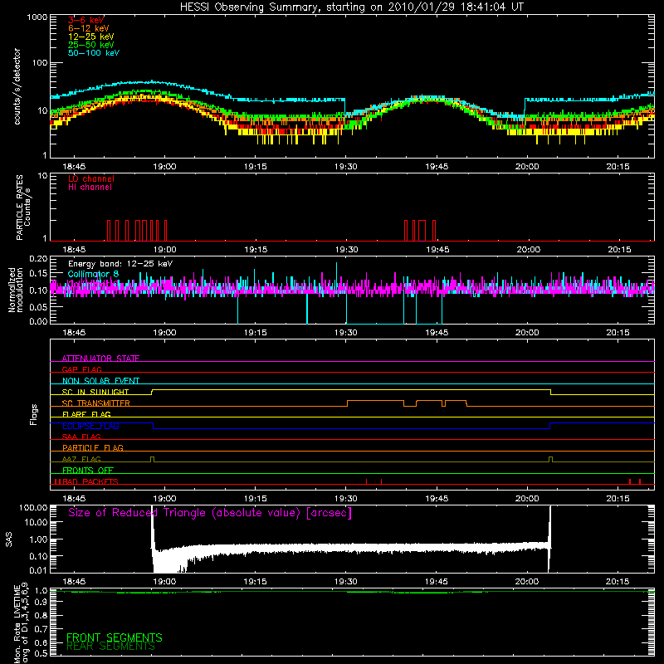The width and height of the screenshot is (664, 664).
Task: Click the counts/s/detector axis label
Action: click(x=17, y=86)
